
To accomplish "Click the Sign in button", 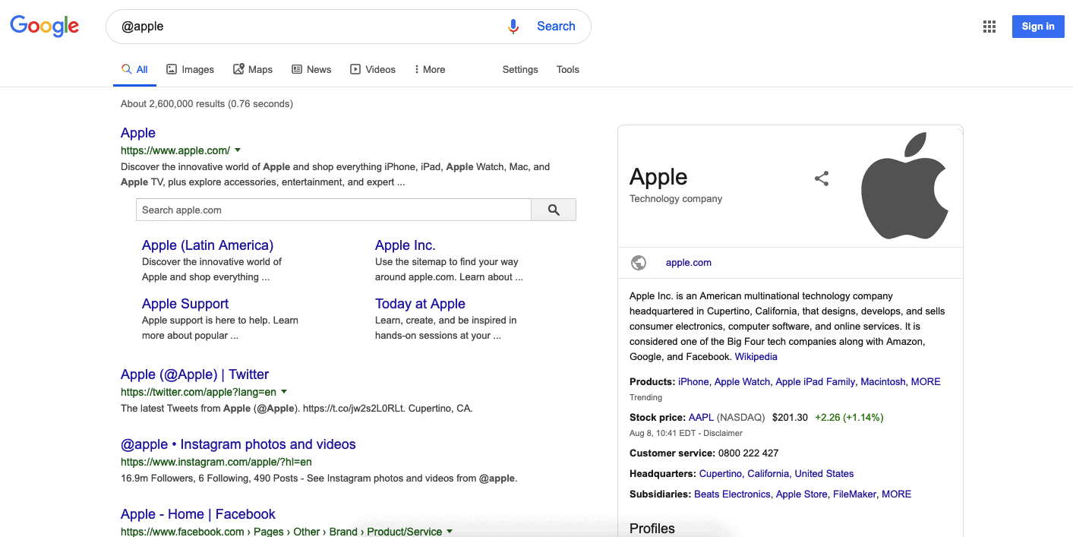I will coord(1037,26).
